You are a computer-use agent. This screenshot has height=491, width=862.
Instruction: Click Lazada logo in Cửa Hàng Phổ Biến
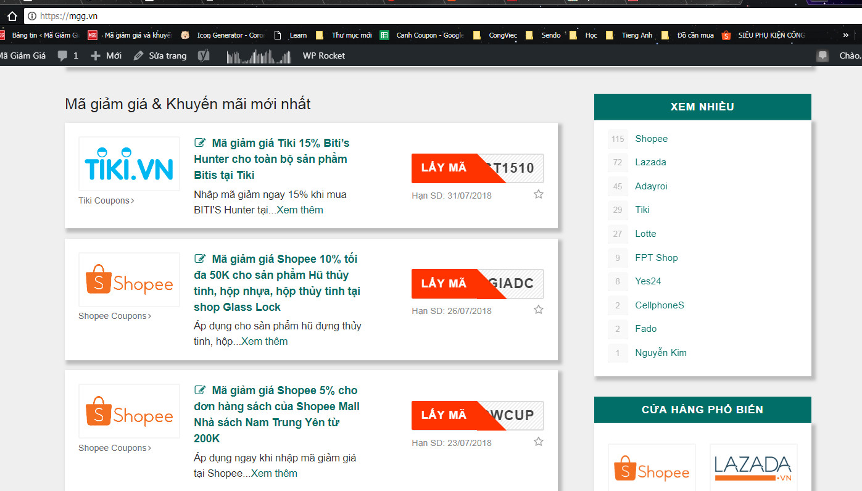[x=753, y=468]
